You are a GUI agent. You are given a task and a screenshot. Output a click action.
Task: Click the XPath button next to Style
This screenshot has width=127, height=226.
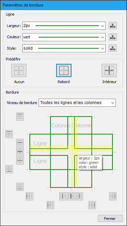tap(113, 48)
